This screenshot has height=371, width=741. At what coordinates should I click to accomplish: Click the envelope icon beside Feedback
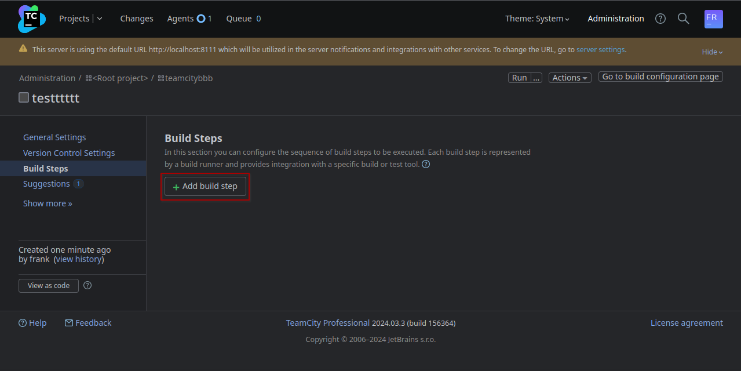[x=68, y=323]
